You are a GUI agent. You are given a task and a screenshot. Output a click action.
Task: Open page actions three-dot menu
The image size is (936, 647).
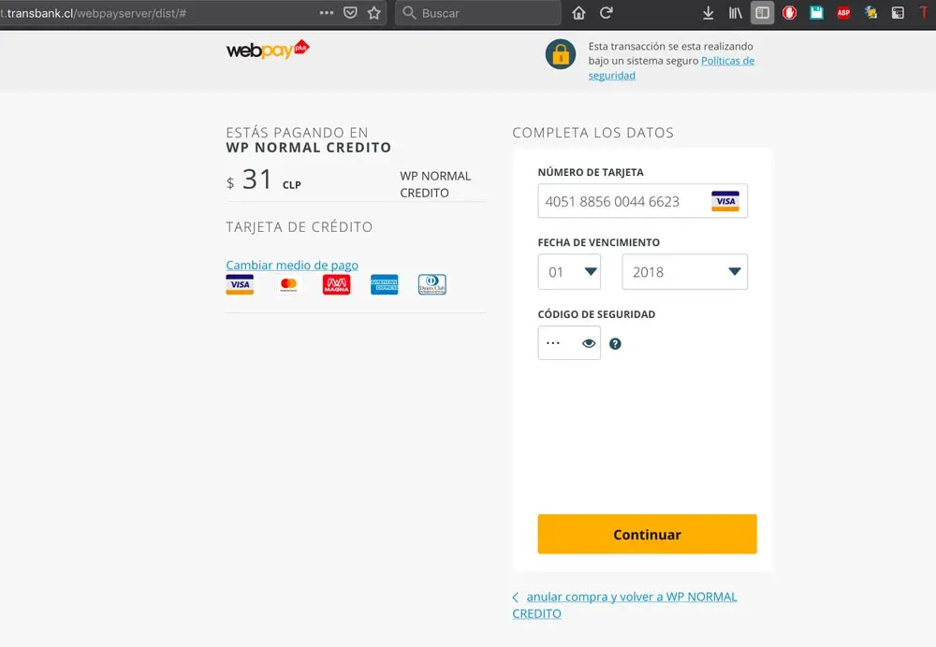(327, 12)
